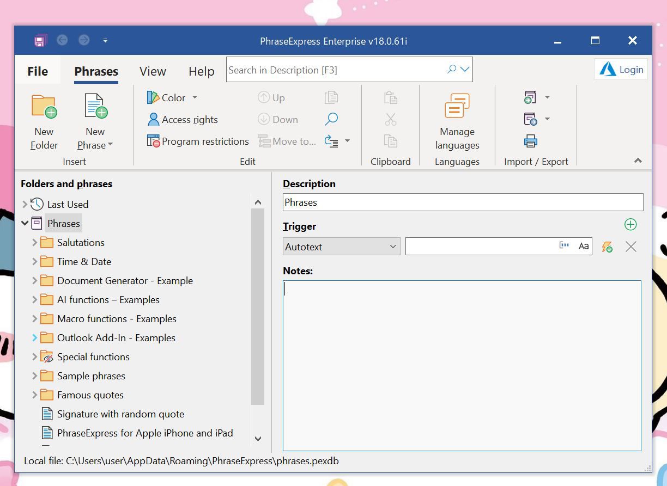
Task: Click the green plus add trigger icon
Action: [630, 225]
